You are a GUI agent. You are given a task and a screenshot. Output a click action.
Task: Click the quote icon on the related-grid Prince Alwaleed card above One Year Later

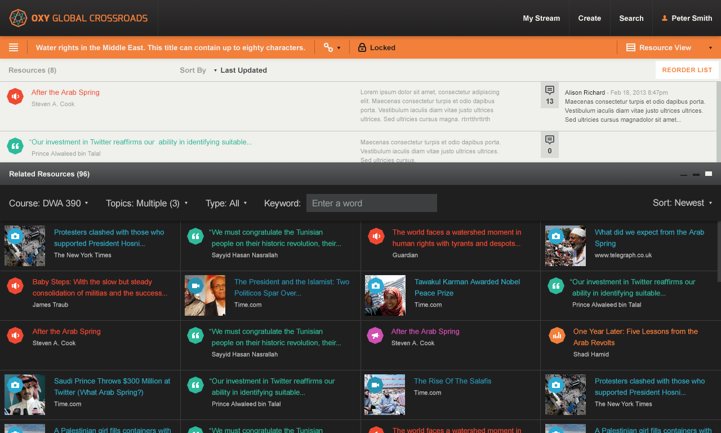coord(556,286)
